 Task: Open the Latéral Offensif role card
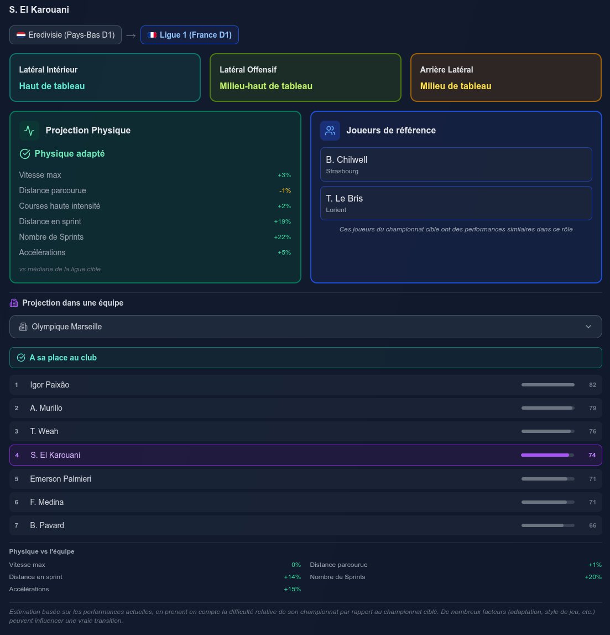(305, 78)
